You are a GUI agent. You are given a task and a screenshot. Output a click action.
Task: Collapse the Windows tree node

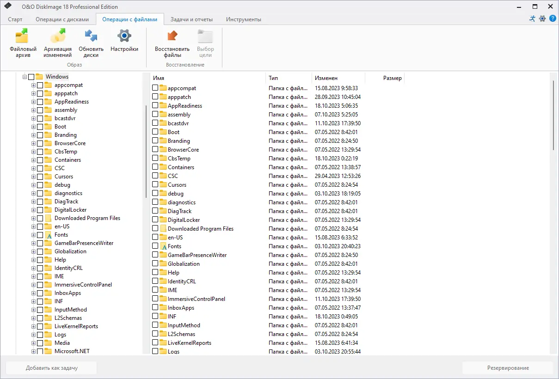(25, 77)
